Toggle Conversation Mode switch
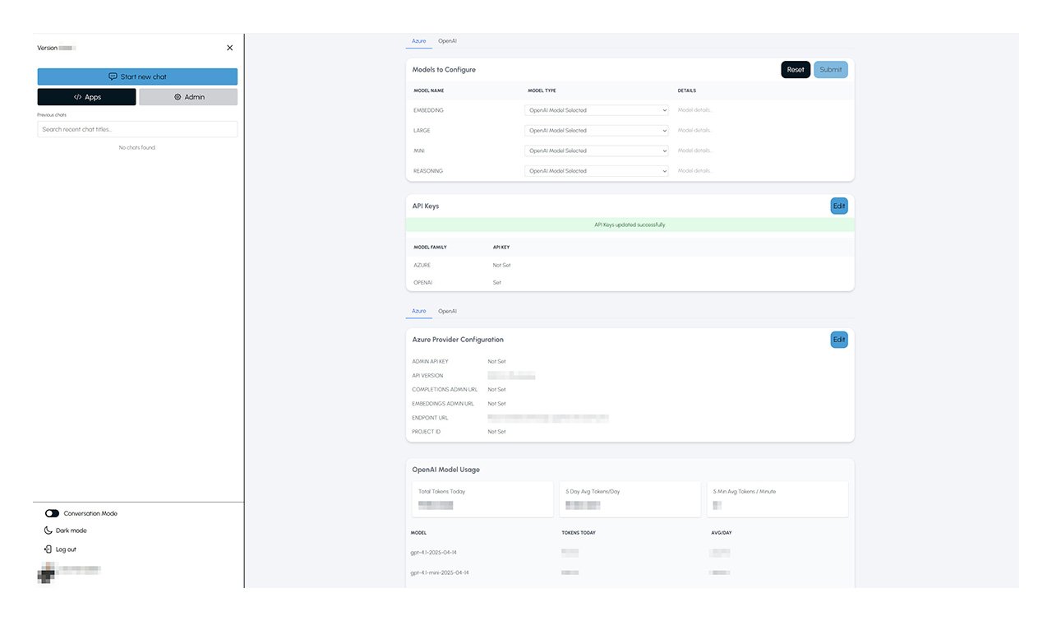 (x=52, y=513)
